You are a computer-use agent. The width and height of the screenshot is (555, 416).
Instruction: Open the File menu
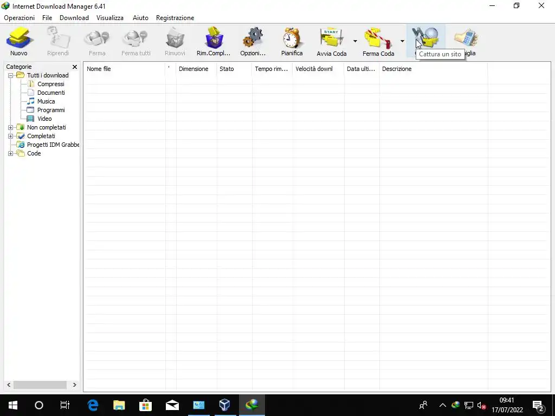pos(47,18)
